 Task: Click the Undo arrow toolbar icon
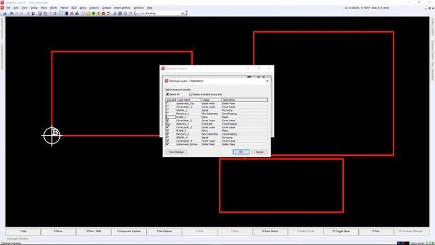click(x=16, y=14)
